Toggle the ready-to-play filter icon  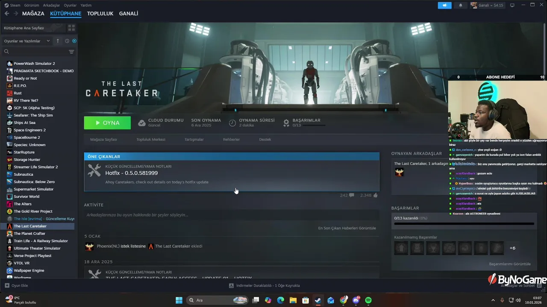tap(74, 41)
